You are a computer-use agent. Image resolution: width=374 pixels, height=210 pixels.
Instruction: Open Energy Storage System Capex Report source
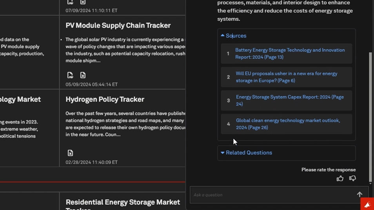coord(290,101)
